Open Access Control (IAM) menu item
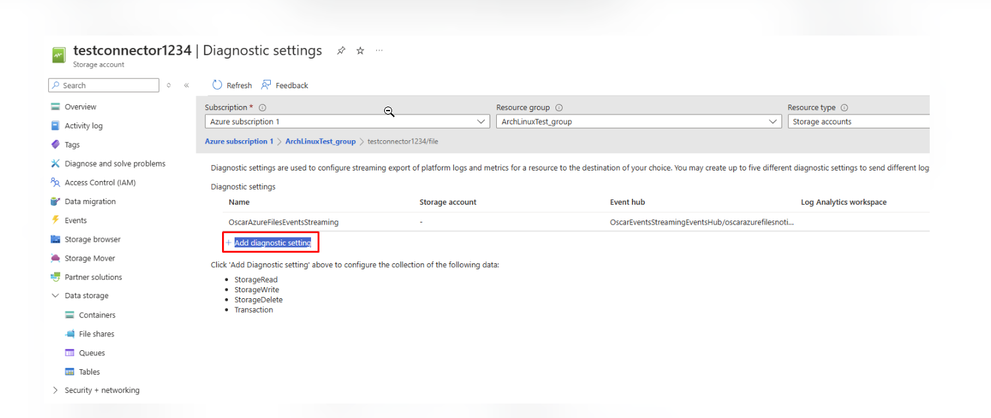This screenshot has height=418, width=991. tap(99, 182)
